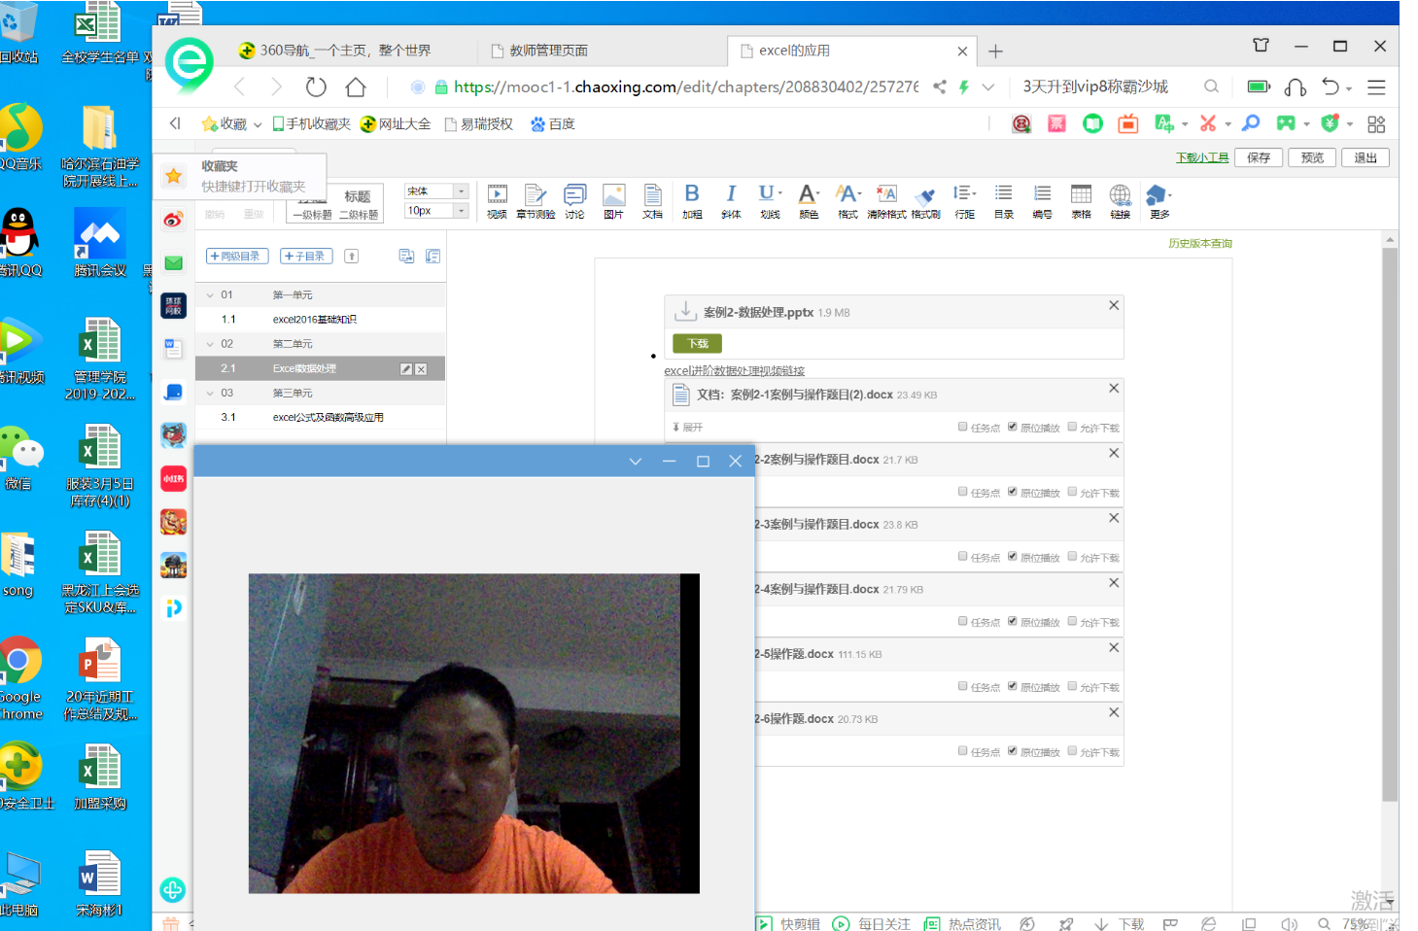Insert hyperlink with the 链接 icon
The width and height of the screenshot is (1418, 931).
(x=1120, y=199)
